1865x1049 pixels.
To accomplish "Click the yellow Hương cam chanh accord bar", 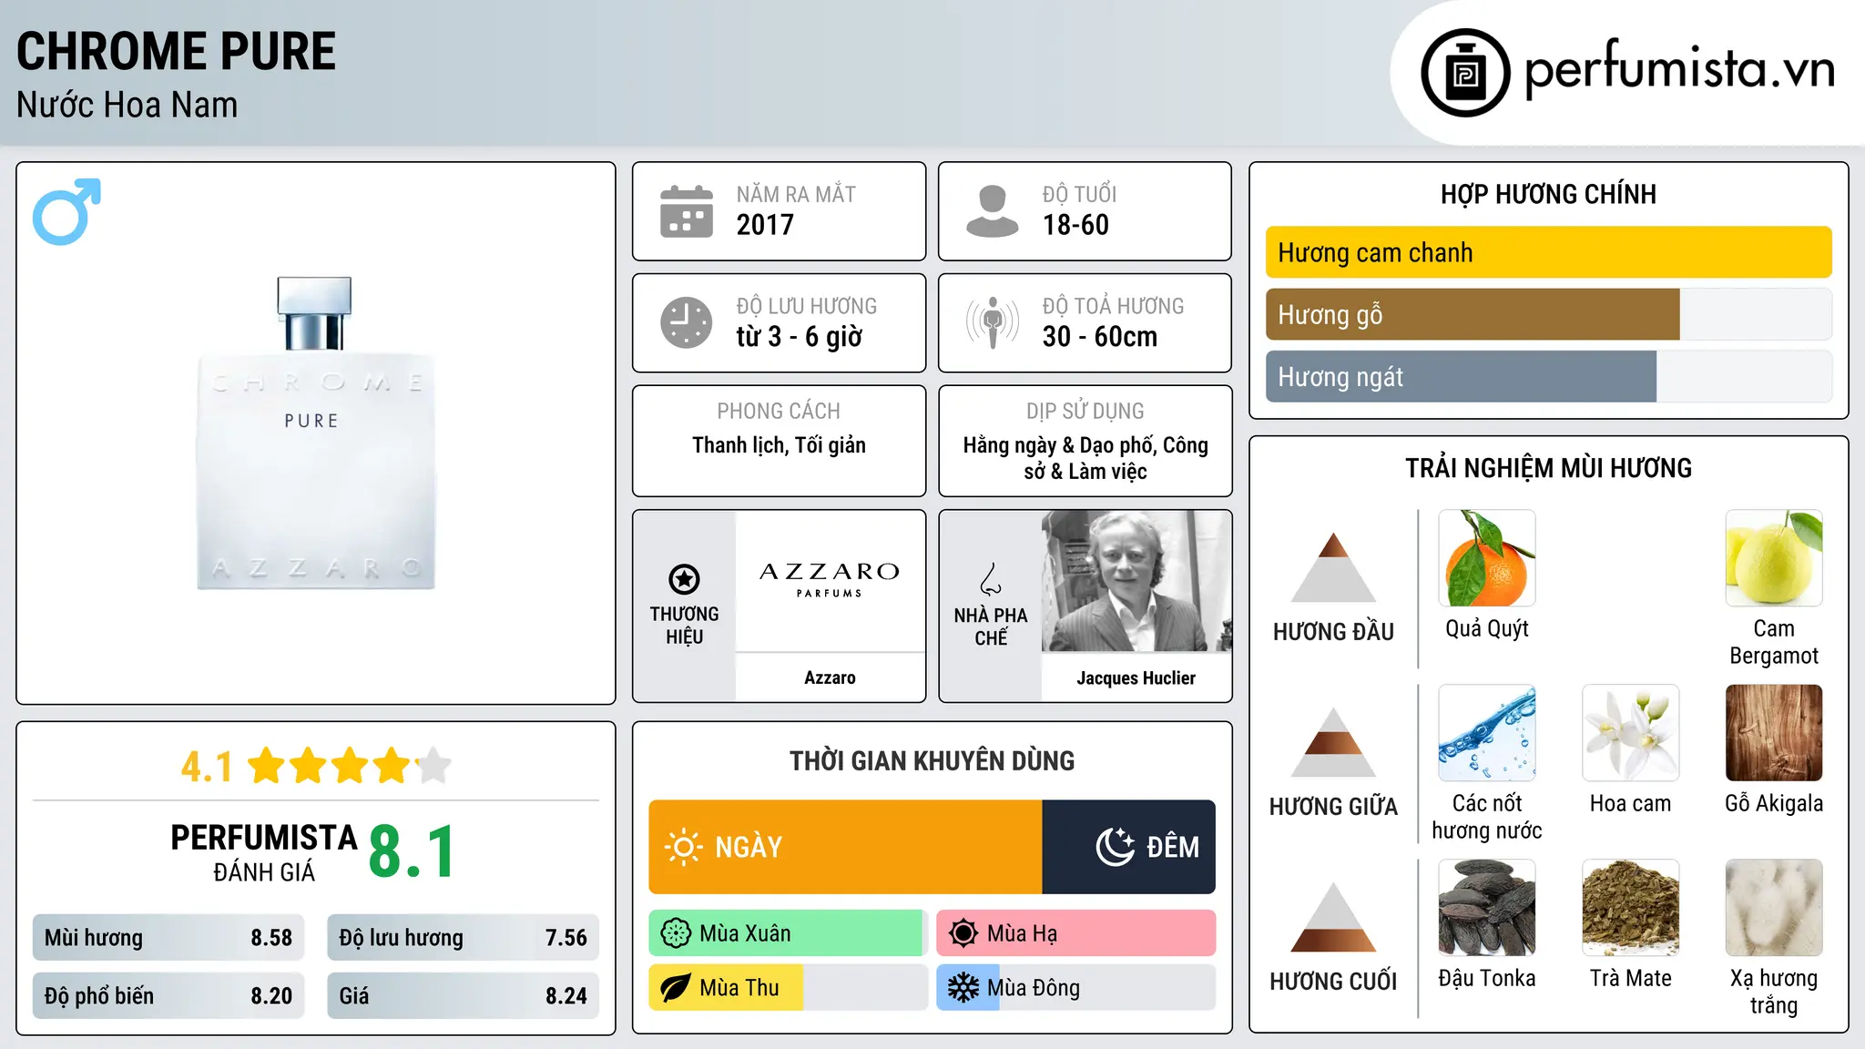I will pos(1549,252).
